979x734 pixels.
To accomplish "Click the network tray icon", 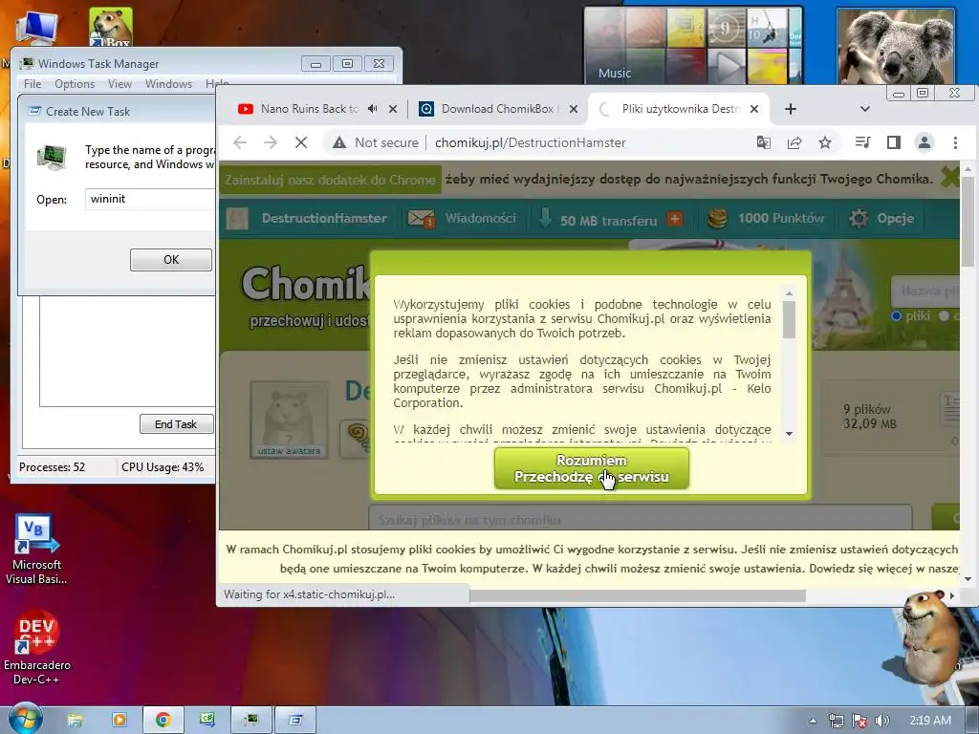I will point(836,721).
